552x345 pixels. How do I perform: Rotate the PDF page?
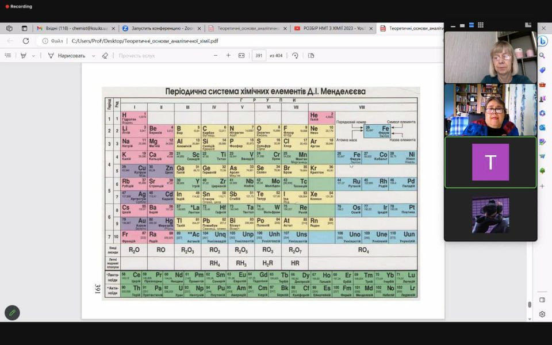(296, 56)
